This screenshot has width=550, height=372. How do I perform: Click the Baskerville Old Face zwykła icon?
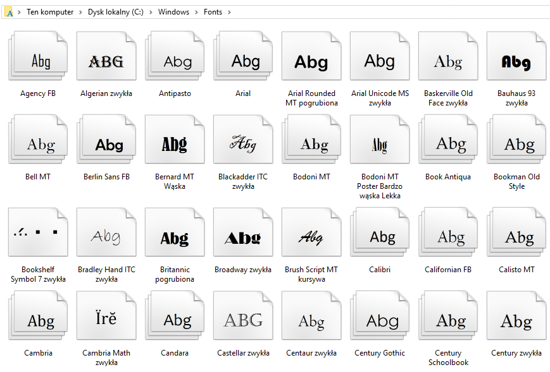tap(448, 56)
